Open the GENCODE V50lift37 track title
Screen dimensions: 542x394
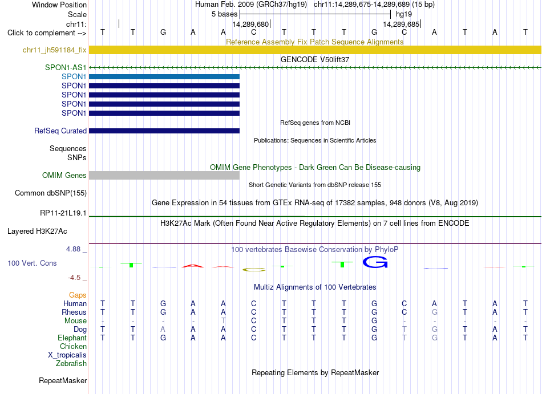pyautogui.click(x=315, y=59)
